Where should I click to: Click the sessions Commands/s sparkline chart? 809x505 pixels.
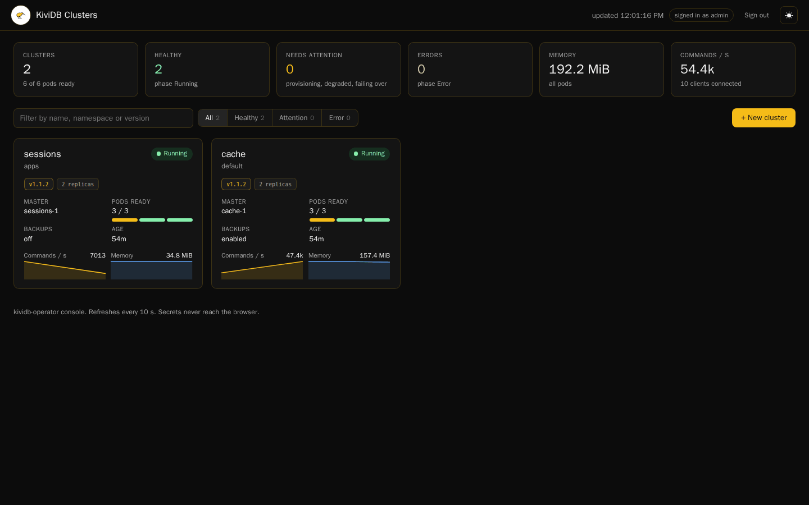65,270
